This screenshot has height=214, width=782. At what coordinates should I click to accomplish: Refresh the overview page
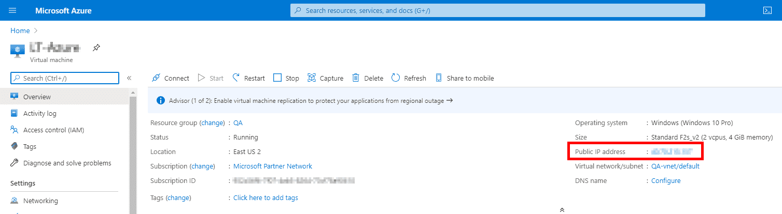click(409, 78)
